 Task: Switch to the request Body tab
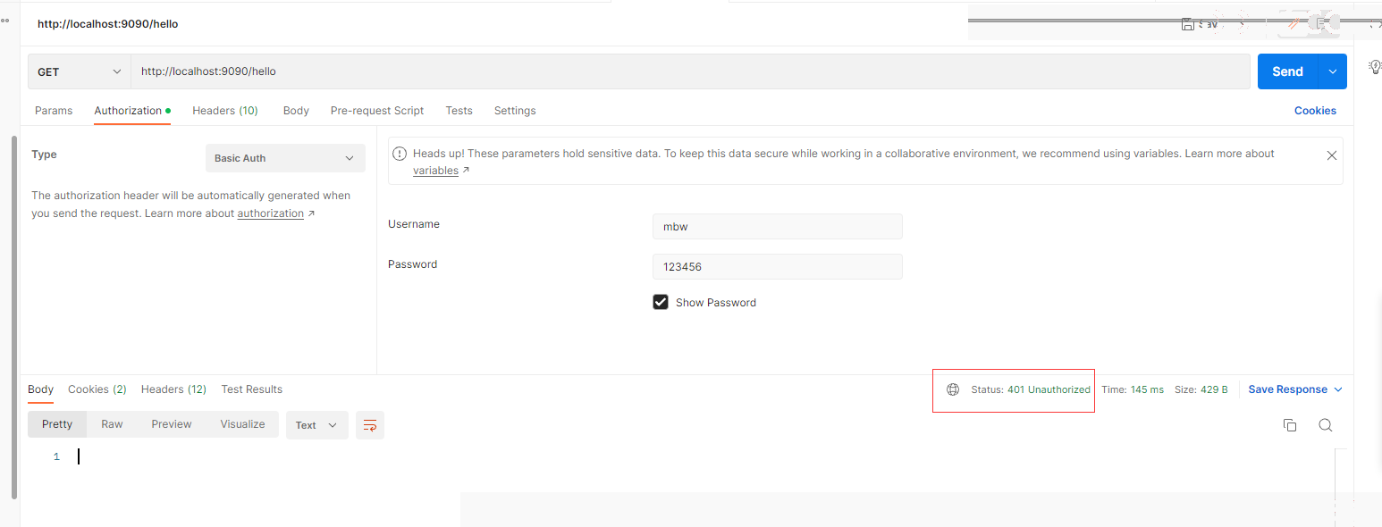[x=296, y=111]
